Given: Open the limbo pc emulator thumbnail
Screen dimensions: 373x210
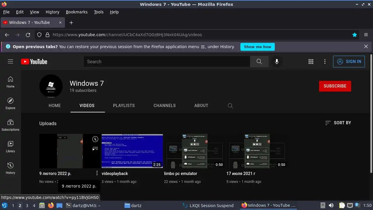Looking at the screenshot, I should [195, 151].
